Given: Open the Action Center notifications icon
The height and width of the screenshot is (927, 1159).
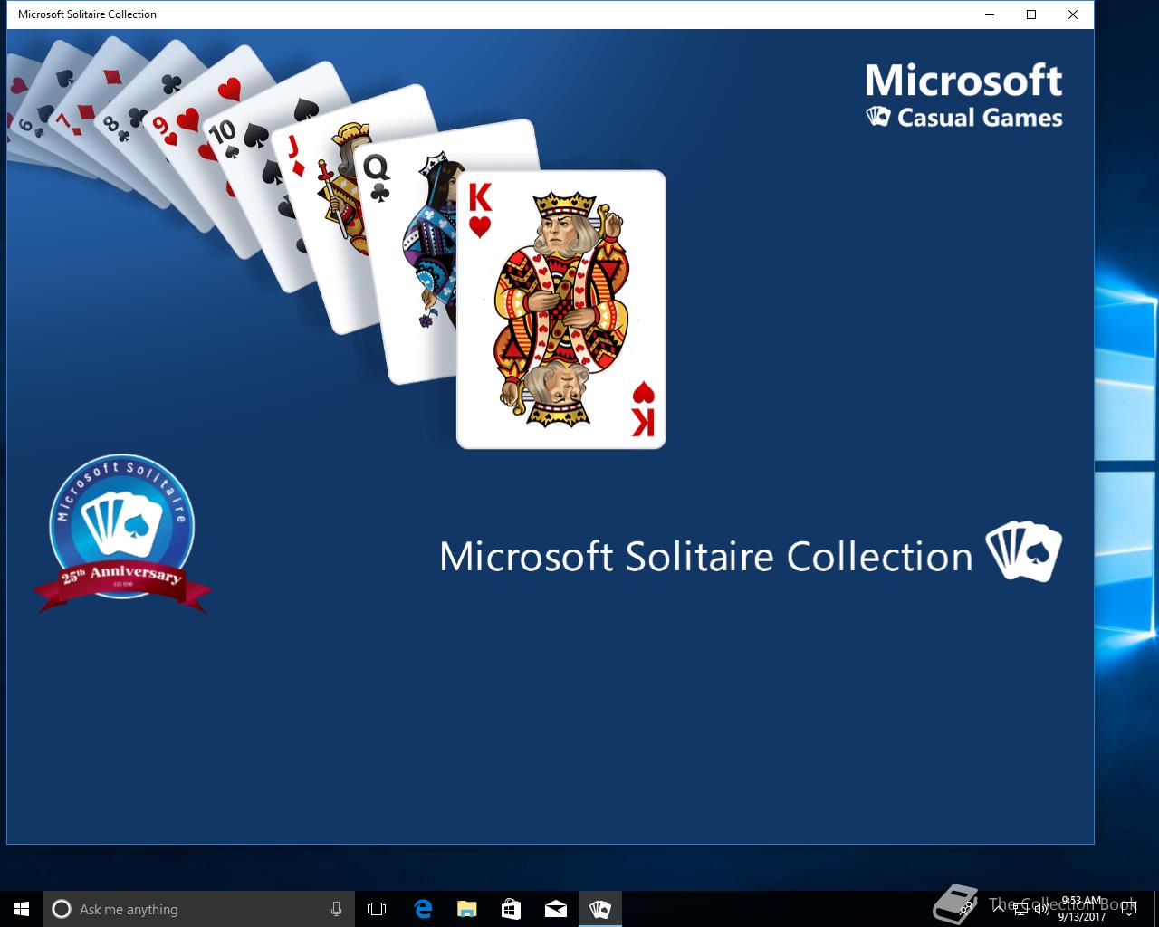Looking at the screenshot, I should [1129, 908].
